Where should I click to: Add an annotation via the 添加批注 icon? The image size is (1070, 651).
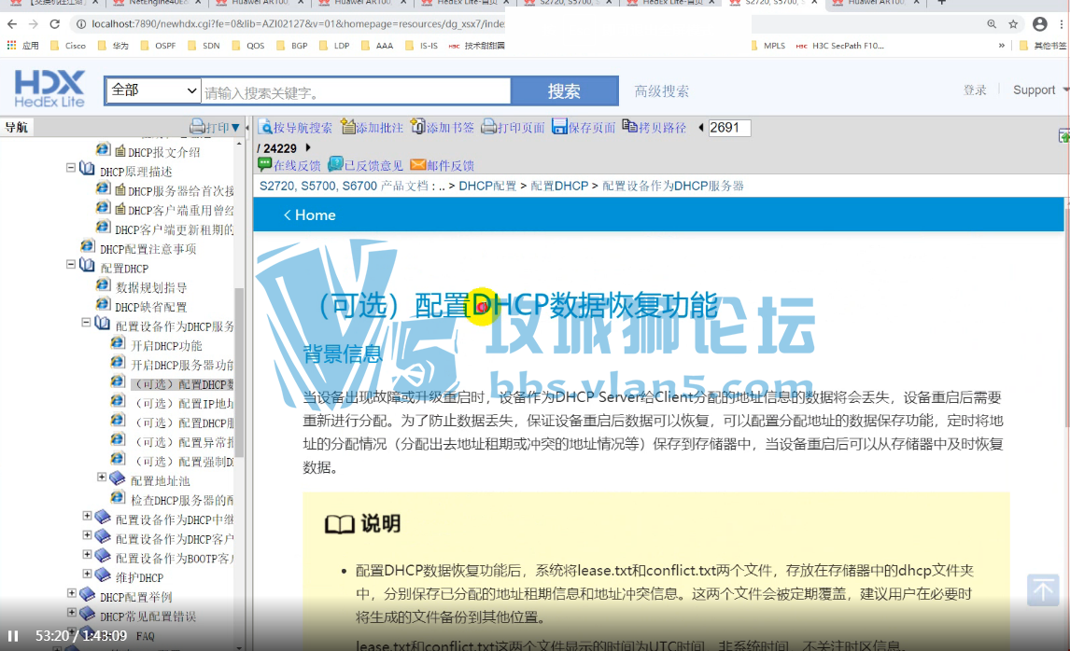pos(348,127)
